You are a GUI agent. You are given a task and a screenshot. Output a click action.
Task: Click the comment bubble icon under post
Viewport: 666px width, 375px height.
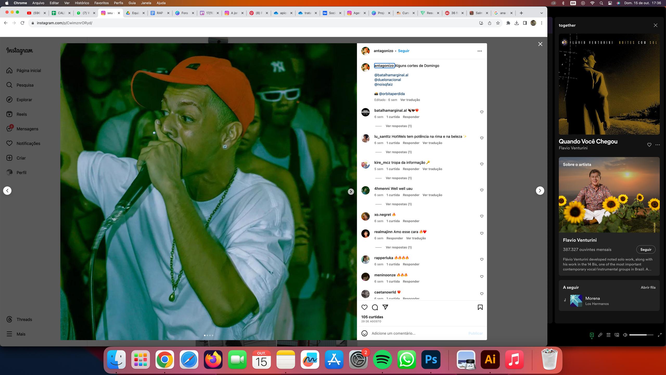click(x=375, y=307)
